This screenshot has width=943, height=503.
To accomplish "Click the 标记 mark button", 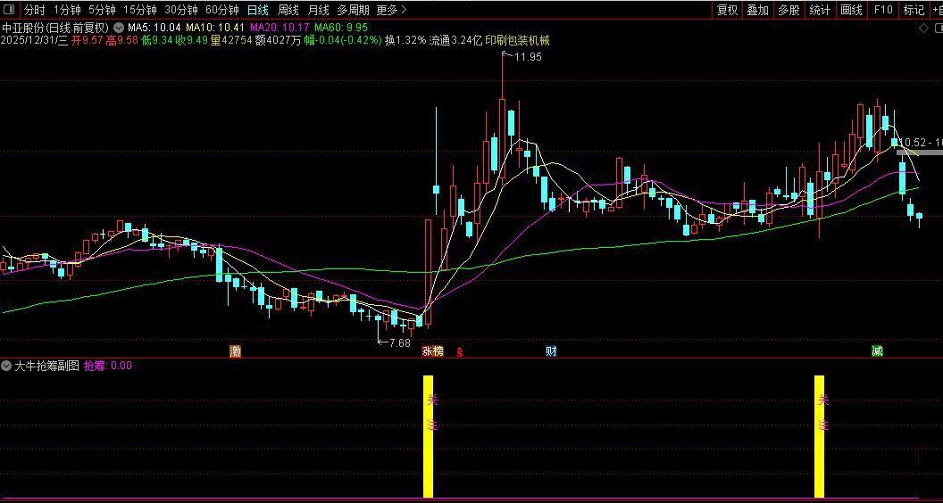I will pyautogui.click(x=914, y=10).
